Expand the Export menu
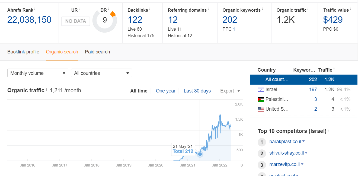Screen dimensions: 358x176 pos(230,91)
